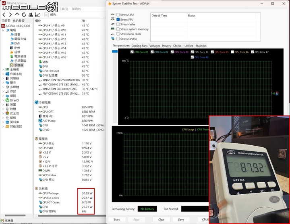Click the DIMM memory voltage icon

point(40,171)
